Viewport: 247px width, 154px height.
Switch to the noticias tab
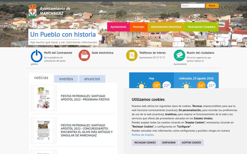point(41,78)
